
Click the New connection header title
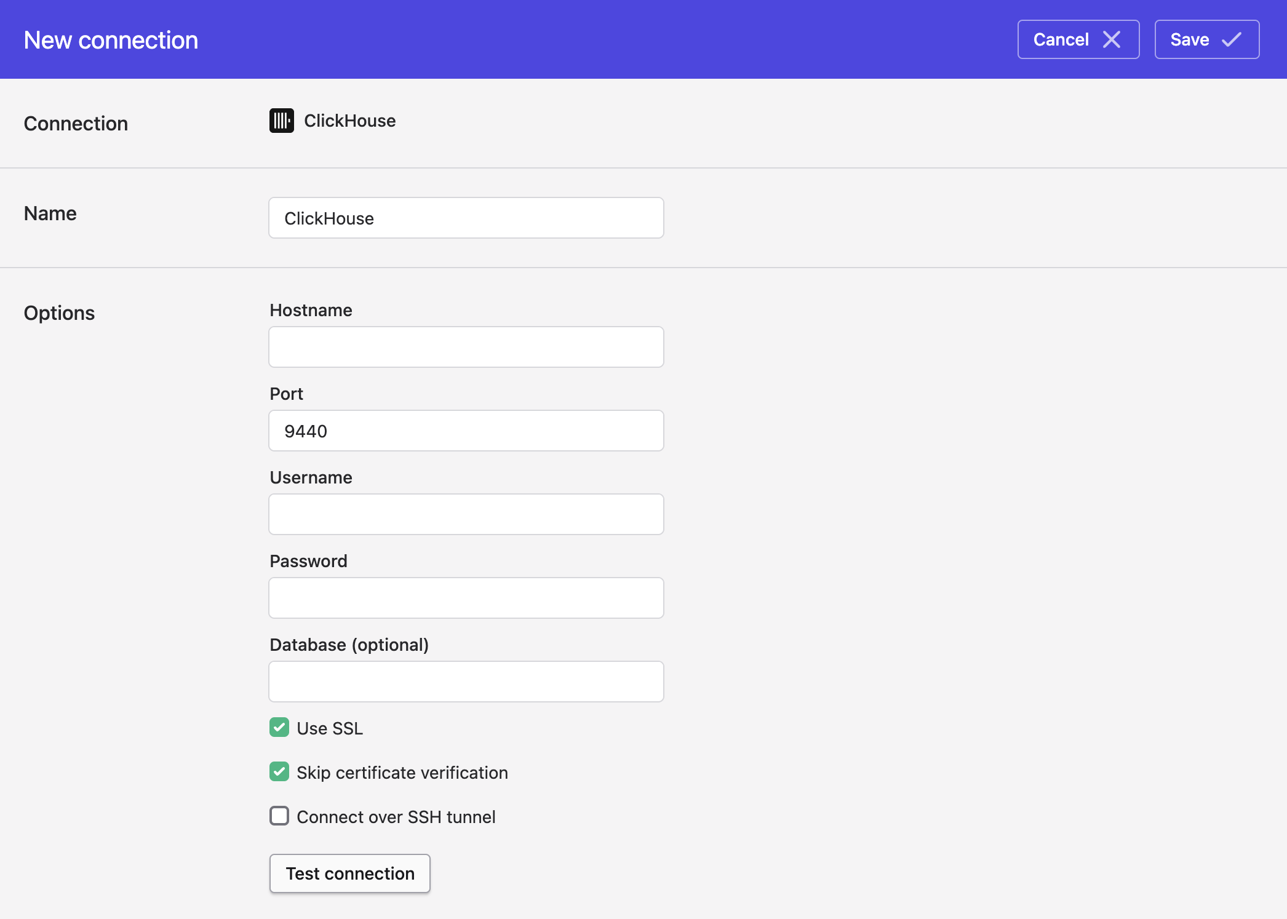pyautogui.click(x=111, y=40)
